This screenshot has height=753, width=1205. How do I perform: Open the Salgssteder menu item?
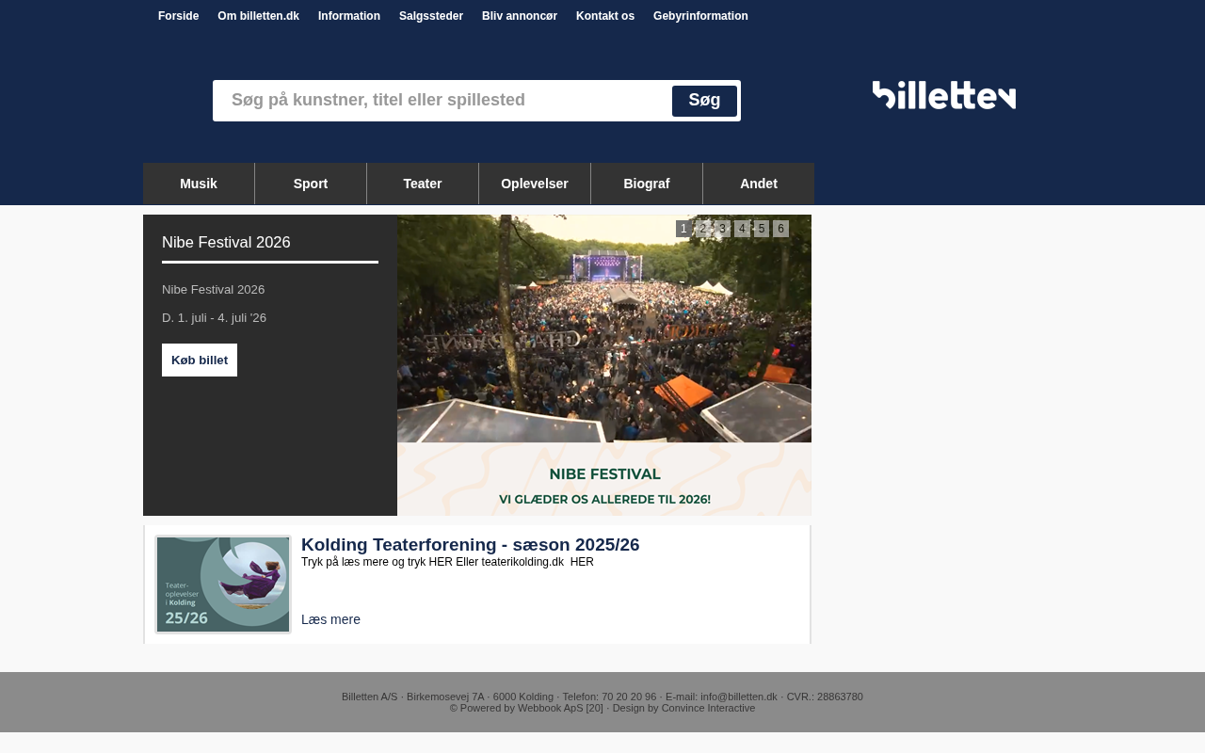(x=431, y=16)
